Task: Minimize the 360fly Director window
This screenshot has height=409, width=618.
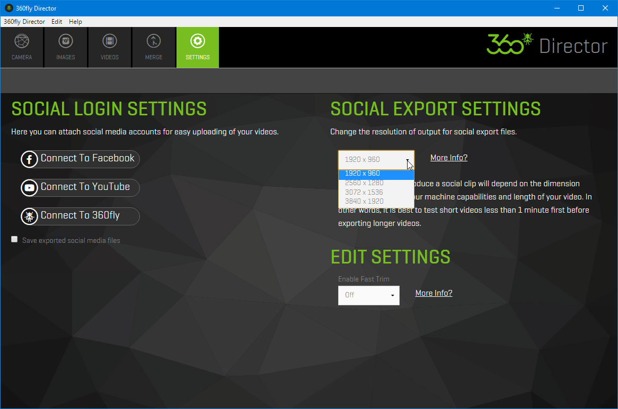Action: coord(557,8)
